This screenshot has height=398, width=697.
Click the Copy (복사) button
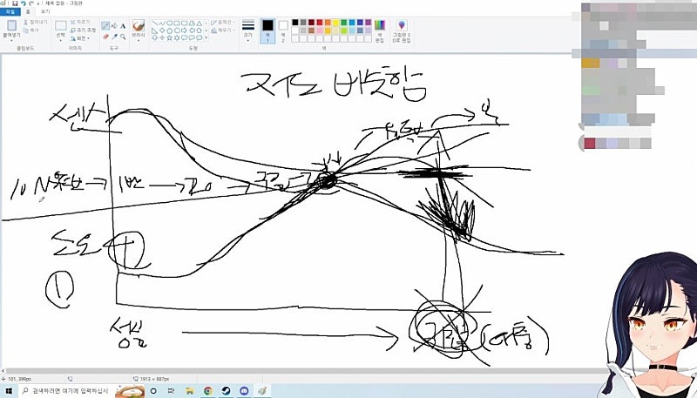[x=32, y=30]
